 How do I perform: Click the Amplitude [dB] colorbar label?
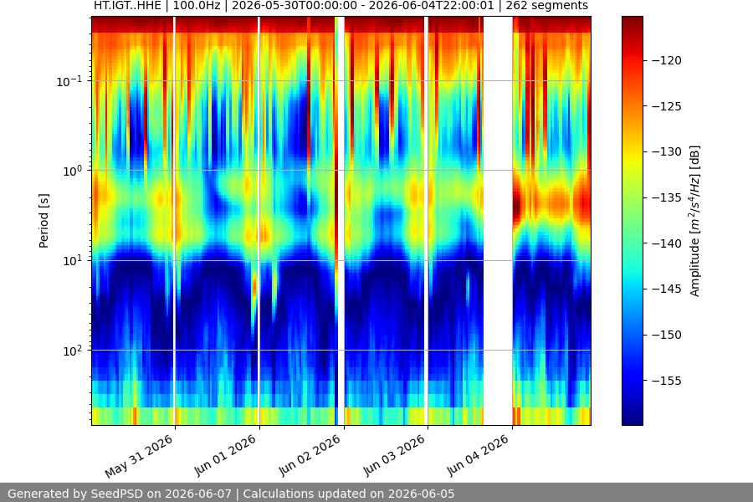pos(694,221)
